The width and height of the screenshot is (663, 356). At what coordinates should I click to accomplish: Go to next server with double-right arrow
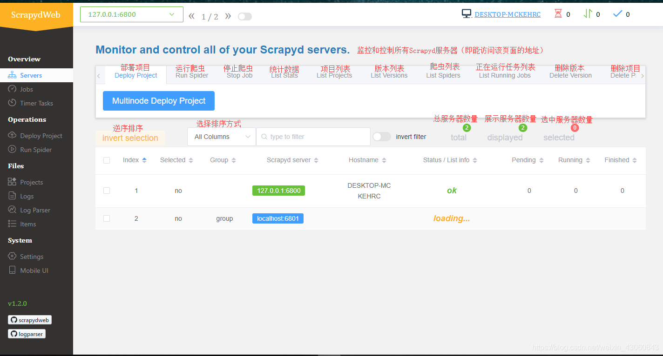click(228, 16)
